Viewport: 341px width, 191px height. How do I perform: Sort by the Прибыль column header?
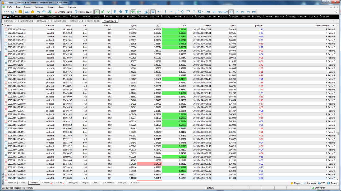[258, 26]
